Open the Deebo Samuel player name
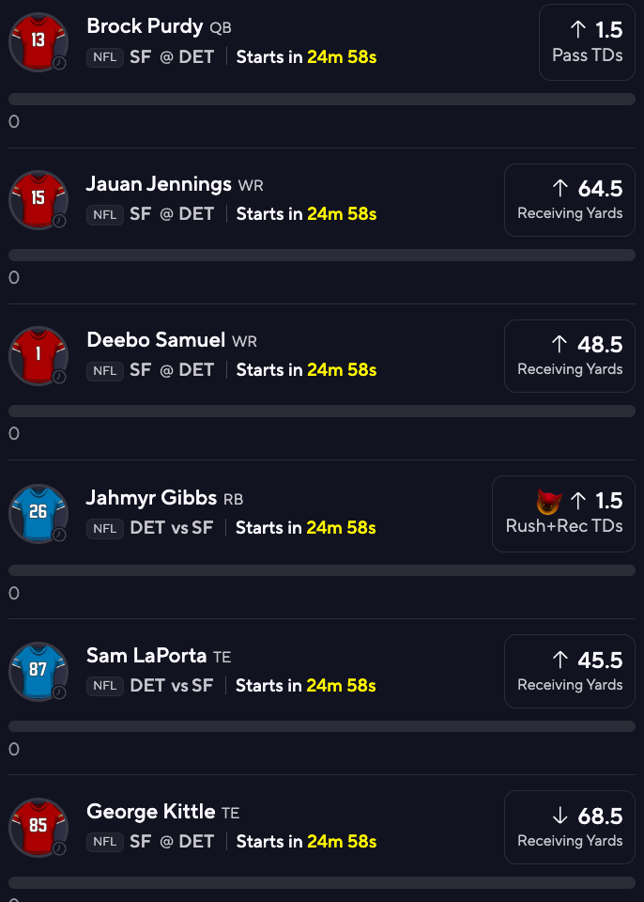This screenshot has width=644, height=902. pyautogui.click(x=156, y=340)
